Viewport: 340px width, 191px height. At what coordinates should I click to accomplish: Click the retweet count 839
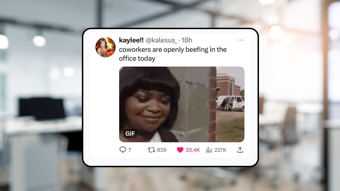pyautogui.click(x=161, y=150)
